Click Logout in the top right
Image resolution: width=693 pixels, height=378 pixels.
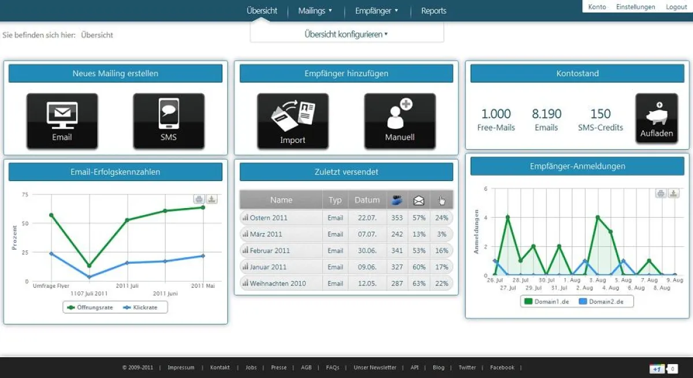coord(676,6)
